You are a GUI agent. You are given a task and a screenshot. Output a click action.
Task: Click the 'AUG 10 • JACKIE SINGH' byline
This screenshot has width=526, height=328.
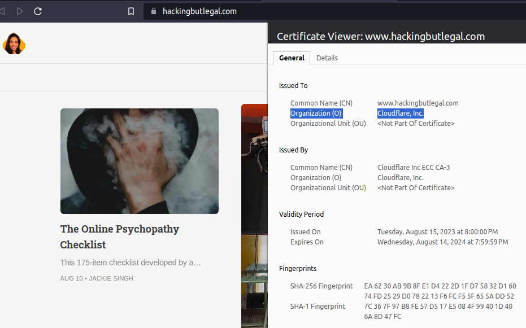pos(97,278)
